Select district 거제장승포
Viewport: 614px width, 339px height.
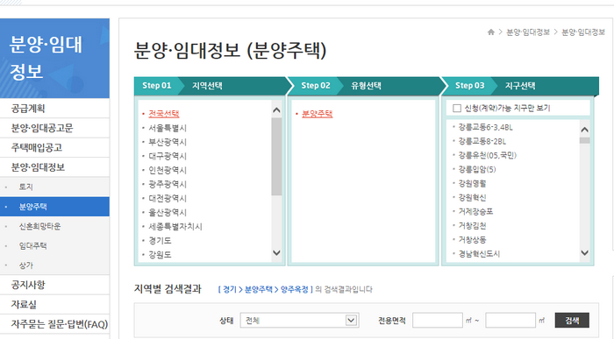[x=475, y=211]
